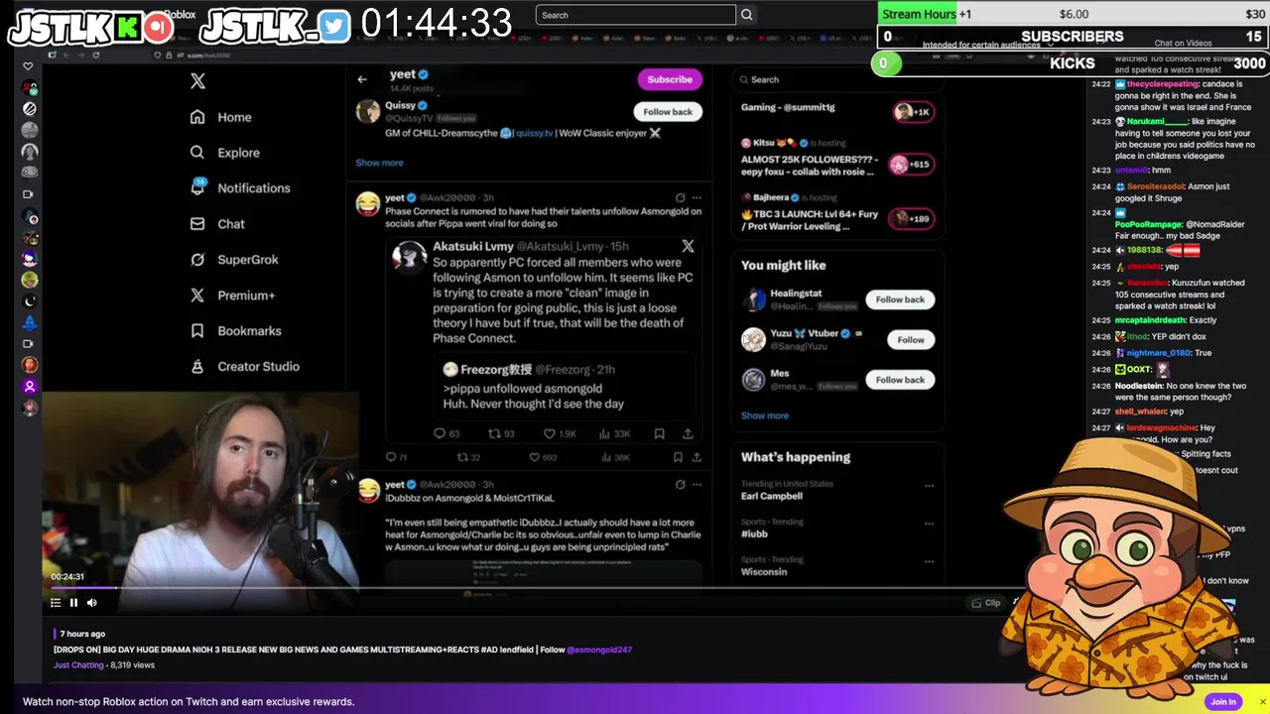View analytics icon showing 33K views
The width and height of the screenshot is (1270, 714).
[x=603, y=433]
